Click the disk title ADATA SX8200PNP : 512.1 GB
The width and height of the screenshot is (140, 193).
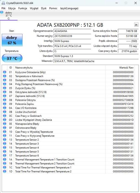pyautogui.click(x=70, y=25)
